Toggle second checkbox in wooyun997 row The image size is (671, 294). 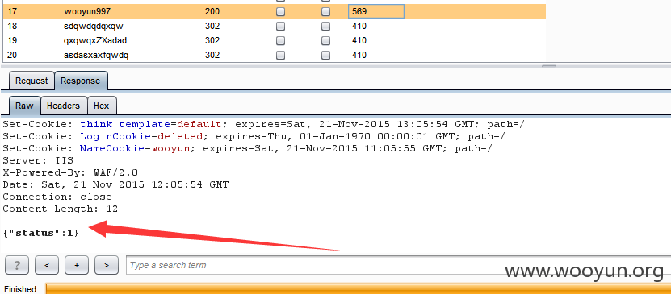click(325, 11)
